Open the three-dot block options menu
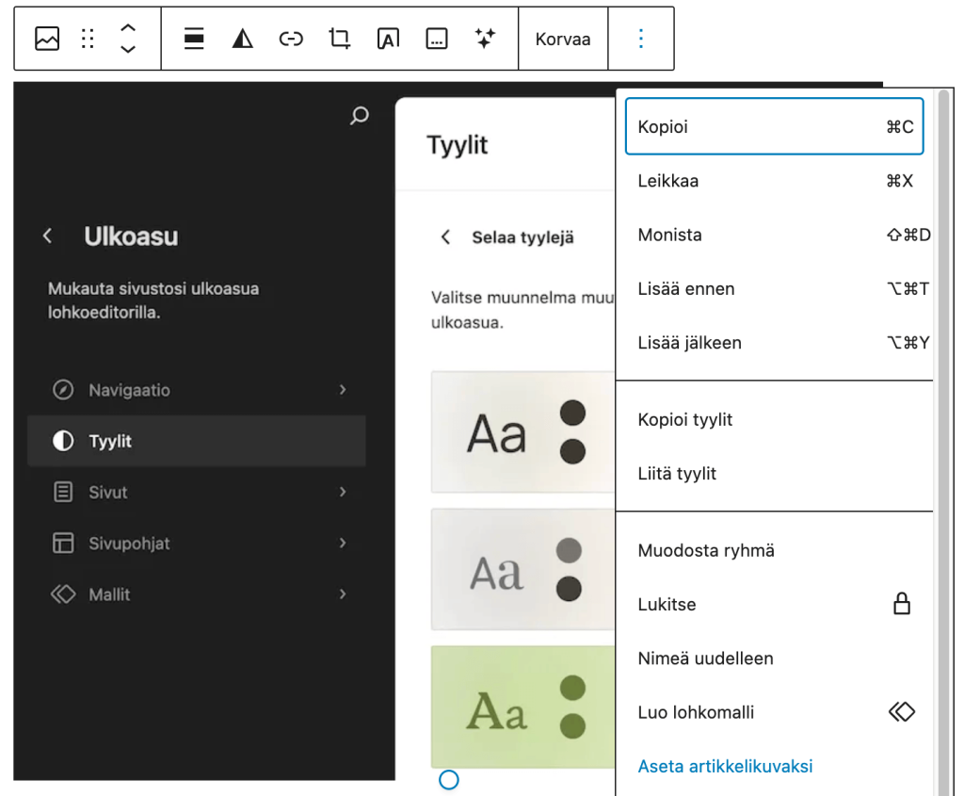 click(x=640, y=39)
